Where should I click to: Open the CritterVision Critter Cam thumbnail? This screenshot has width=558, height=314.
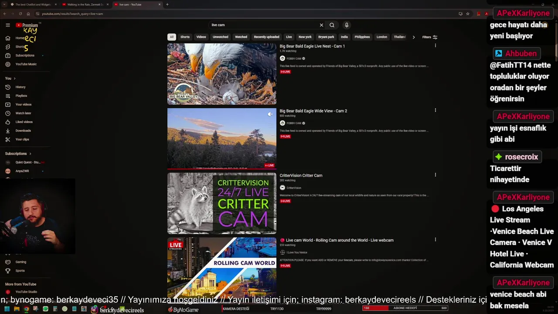click(222, 203)
